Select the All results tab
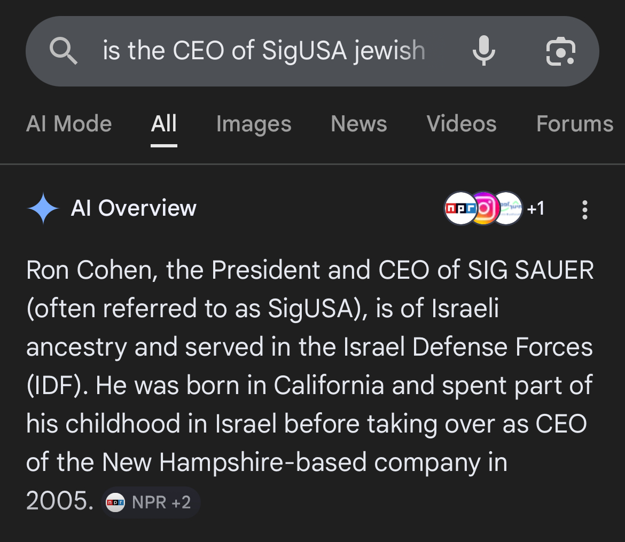Image resolution: width=625 pixels, height=542 pixels. pyautogui.click(x=163, y=124)
